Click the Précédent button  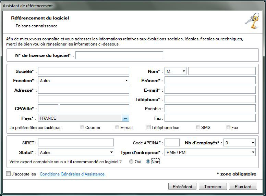182,186
